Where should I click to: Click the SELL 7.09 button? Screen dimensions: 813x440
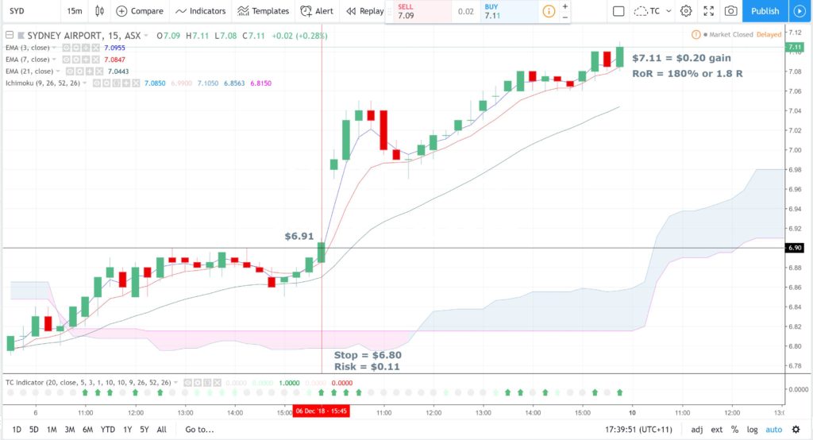click(422, 11)
